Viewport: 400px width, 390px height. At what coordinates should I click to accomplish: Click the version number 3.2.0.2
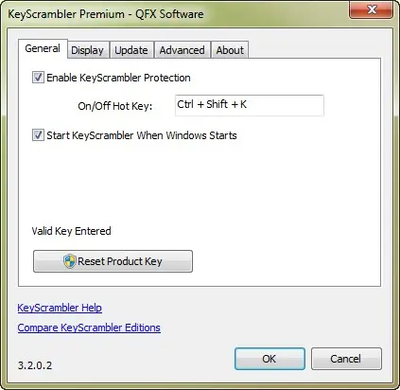(35, 365)
